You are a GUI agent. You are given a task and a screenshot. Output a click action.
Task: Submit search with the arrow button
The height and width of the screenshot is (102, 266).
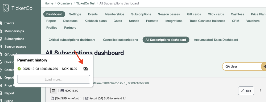point(264,66)
